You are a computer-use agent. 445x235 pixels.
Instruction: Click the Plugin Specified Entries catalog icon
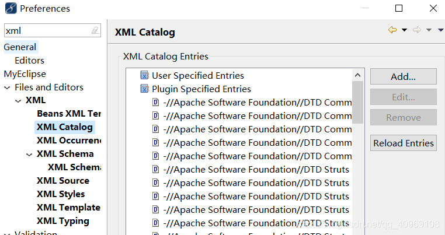[x=144, y=89]
